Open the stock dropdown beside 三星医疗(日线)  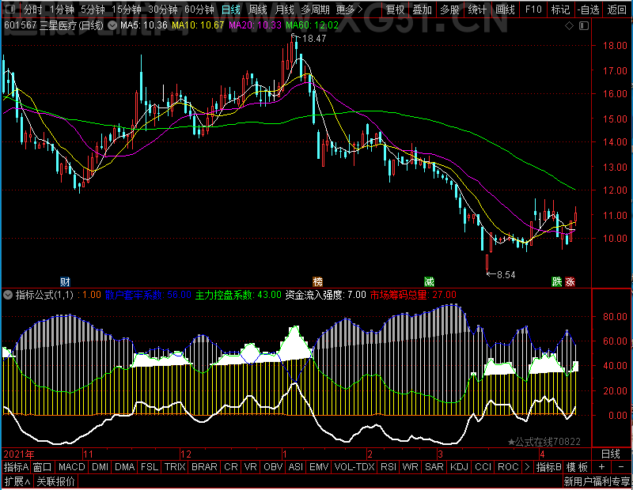click(x=112, y=26)
